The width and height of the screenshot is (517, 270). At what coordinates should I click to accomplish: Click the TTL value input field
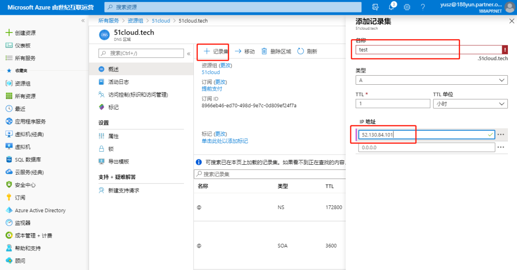click(x=393, y=104)
